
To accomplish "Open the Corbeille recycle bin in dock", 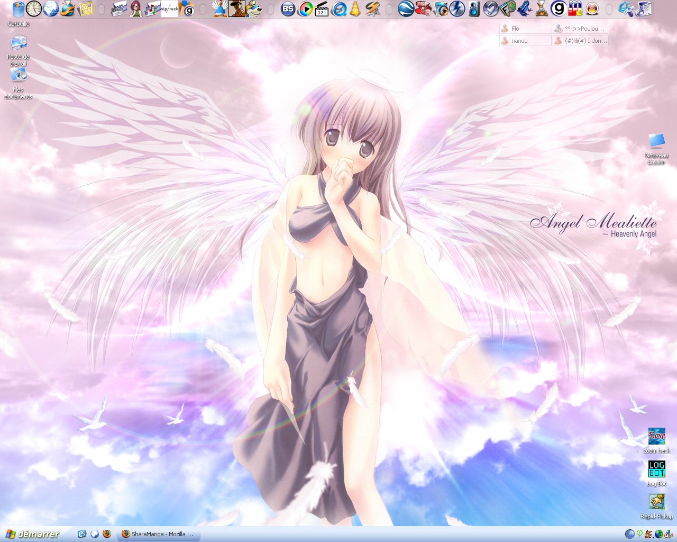I will (x=19, y=8).
